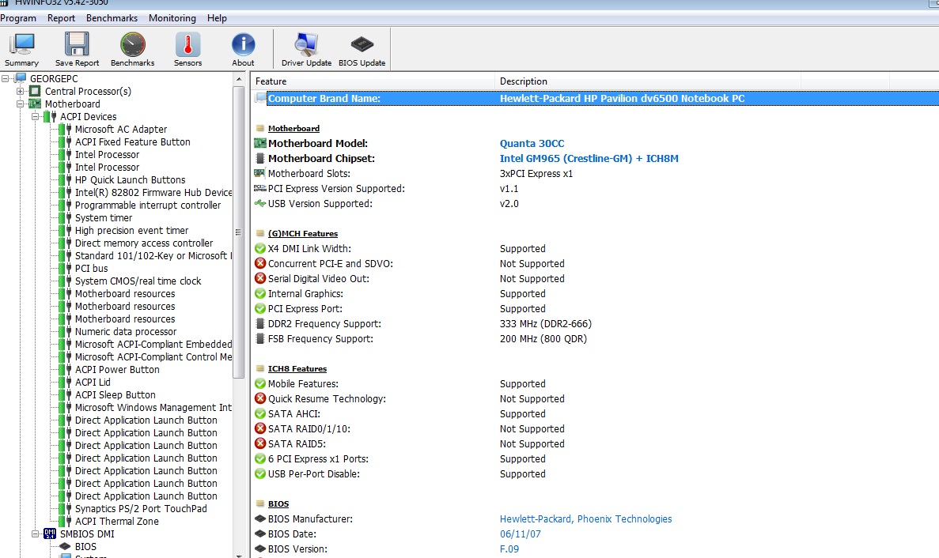Select HP Quick Launch Buttons device
This screenshot has height=558, width=939.
point(130,179)
